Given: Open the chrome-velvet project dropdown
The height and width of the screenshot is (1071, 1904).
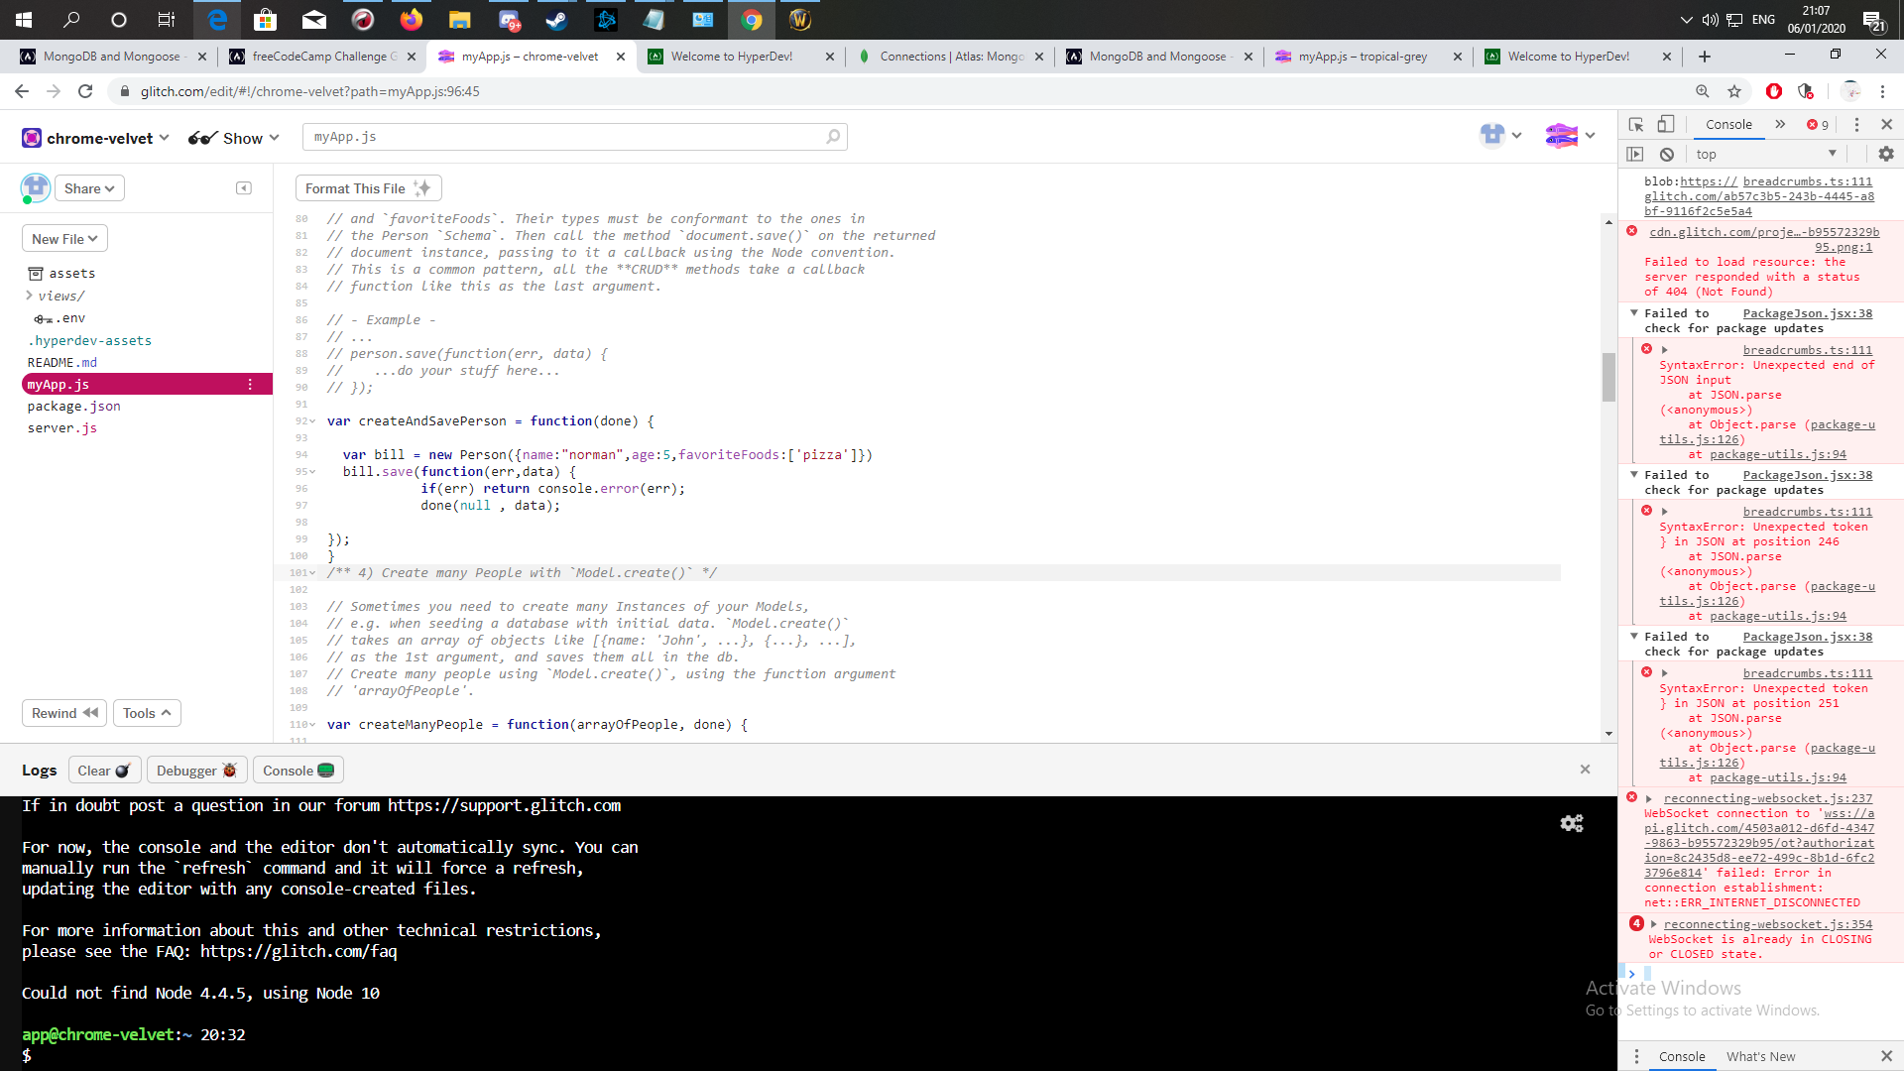Looking at the screenshot, I should (96, 138).
